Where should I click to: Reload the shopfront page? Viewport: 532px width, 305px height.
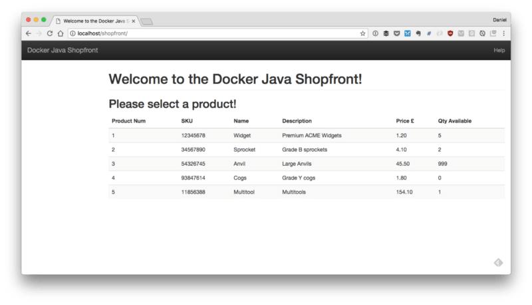pos(50,33)
